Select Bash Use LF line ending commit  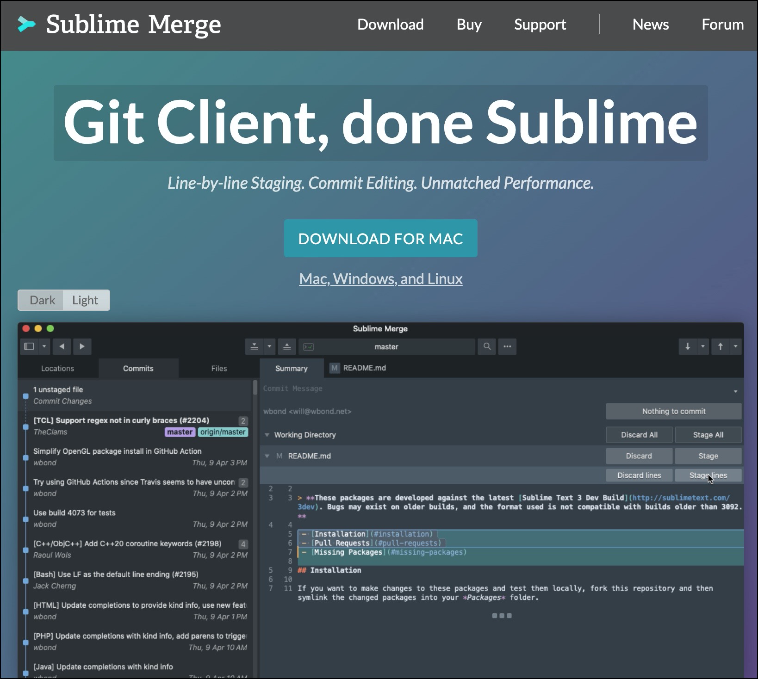click(x=135, y=580)
